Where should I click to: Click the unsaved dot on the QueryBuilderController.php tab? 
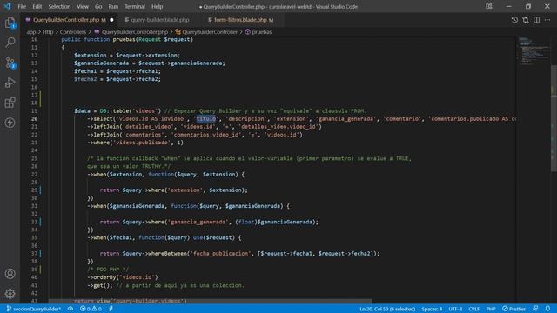click(111, 20)
